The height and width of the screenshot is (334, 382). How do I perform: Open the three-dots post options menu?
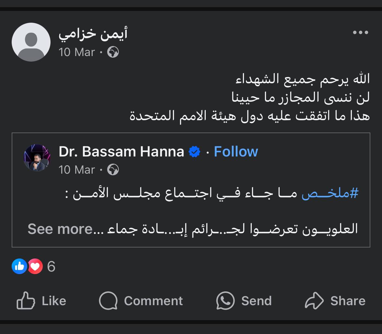(360, 32)
